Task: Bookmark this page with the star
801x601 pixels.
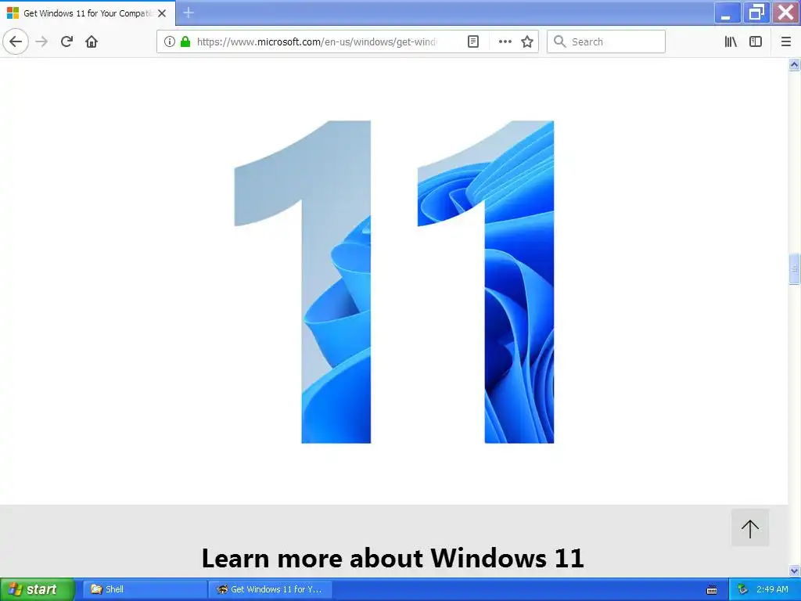Action: [527, 41]
